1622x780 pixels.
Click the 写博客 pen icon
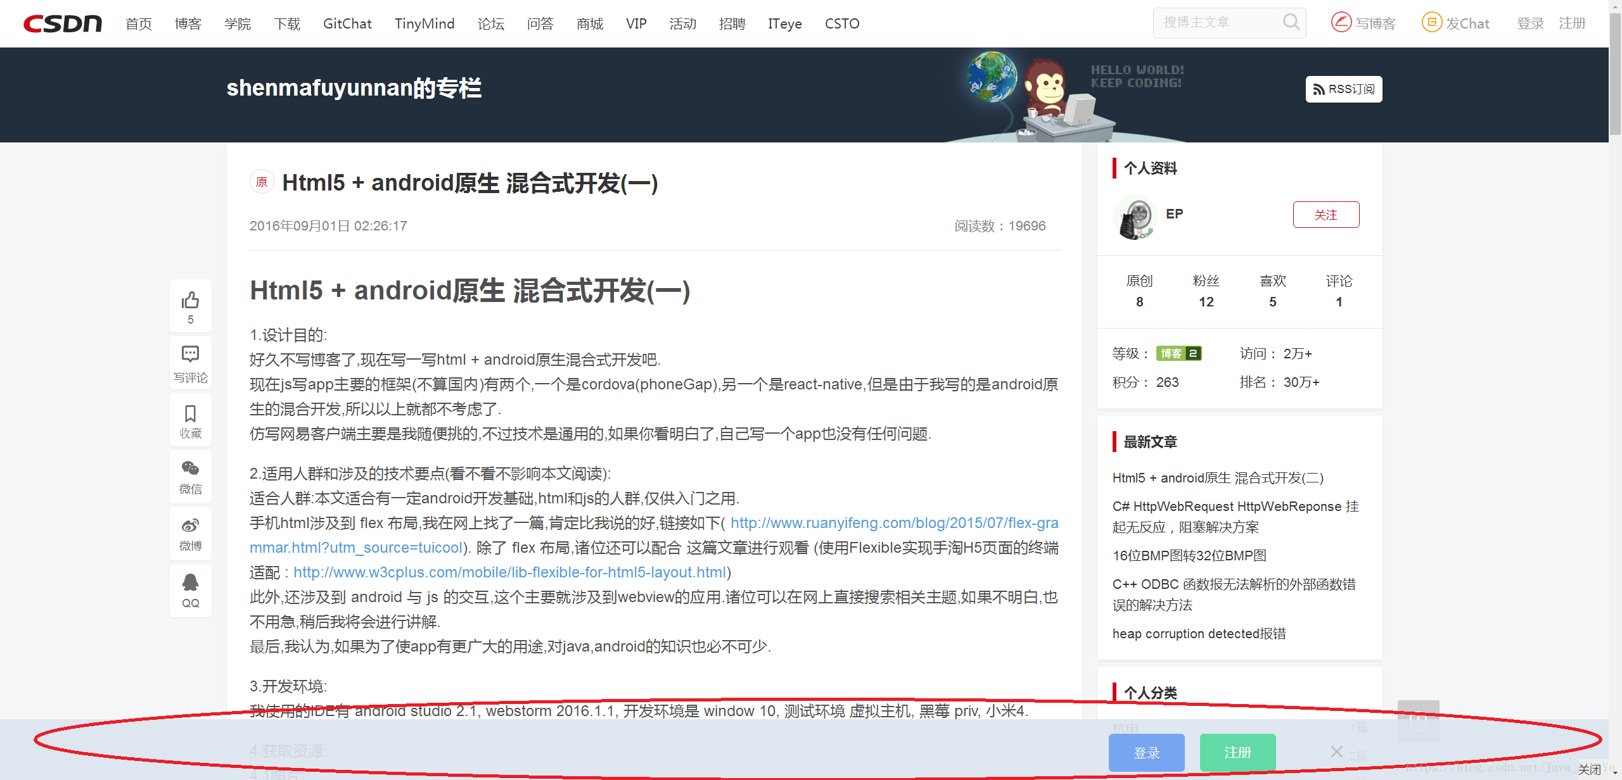coord(1341,23)
